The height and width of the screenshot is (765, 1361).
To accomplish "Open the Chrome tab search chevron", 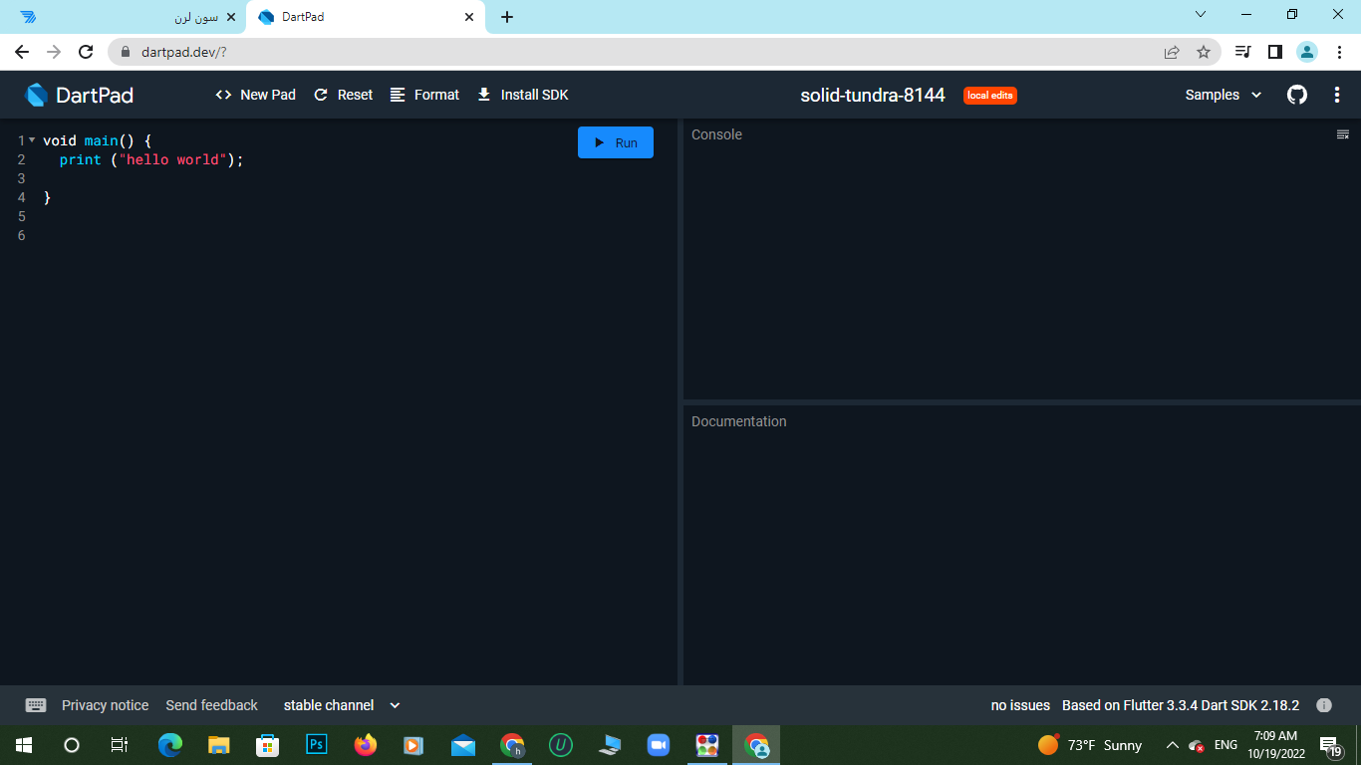I will 1201,15.
